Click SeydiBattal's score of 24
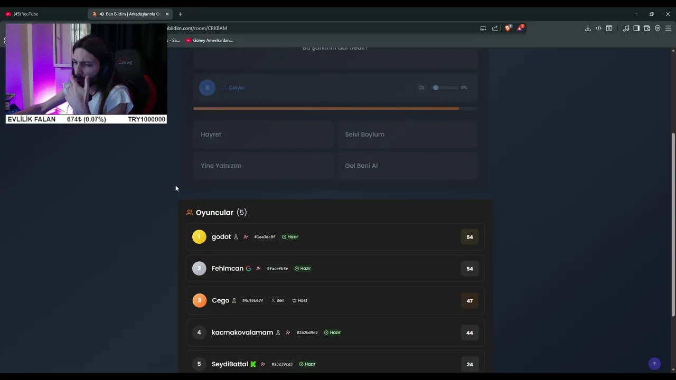The image size is (676, 380). coord(470,364)
